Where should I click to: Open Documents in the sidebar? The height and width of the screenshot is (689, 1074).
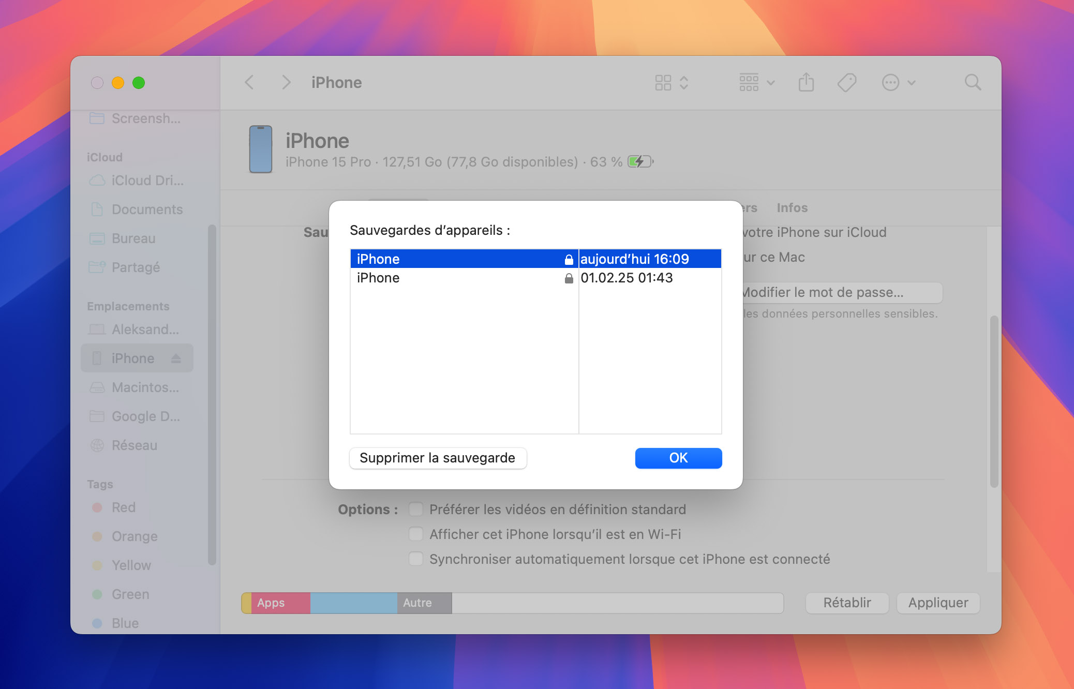click(x=137, y=209)
